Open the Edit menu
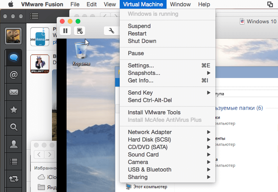 click(91, 4)
